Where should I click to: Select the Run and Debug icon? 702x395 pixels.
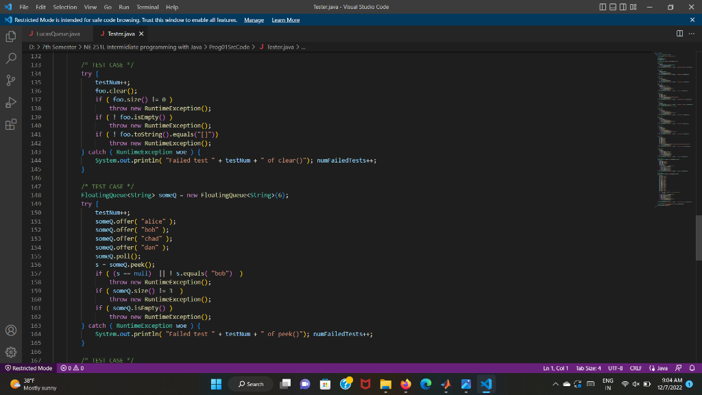(10, 101)
